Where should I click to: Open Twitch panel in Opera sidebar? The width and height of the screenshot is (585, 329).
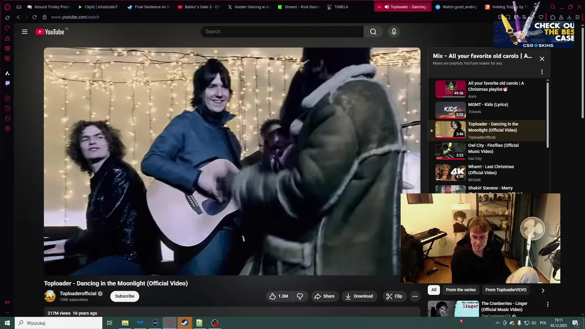[x=7, y=83]
